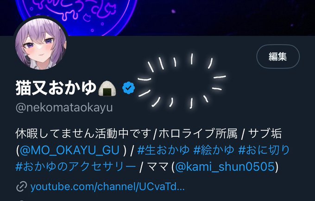Open the purple-haired profile avatar
315x201 pixels.
(41, 44)
